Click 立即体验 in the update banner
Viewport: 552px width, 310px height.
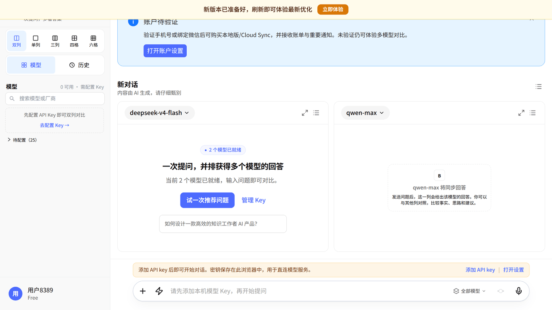click(333, 10)
